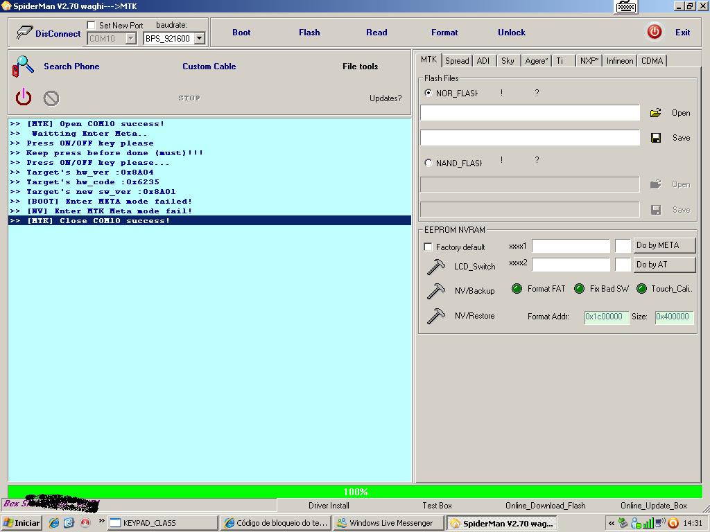Click the xxxx1 input field

[x=571, y=246]
